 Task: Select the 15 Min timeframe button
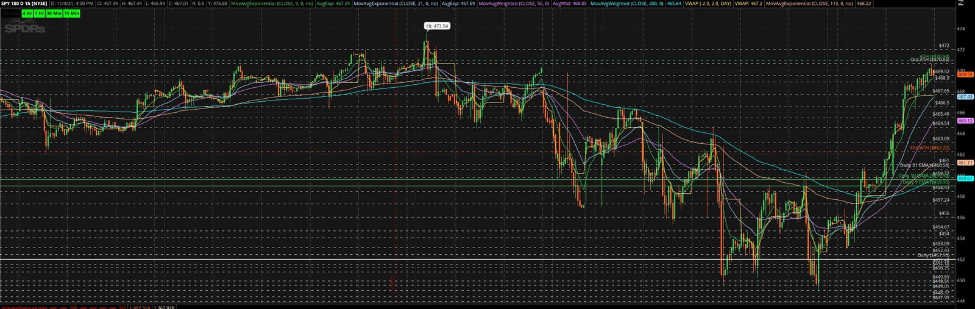tap(71, 13)
